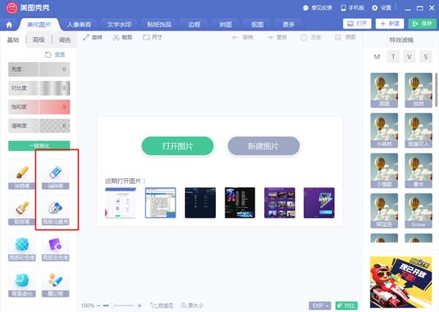
Task: Apply the 甜美可人 filter thumbnail
Action: point(419,130)
